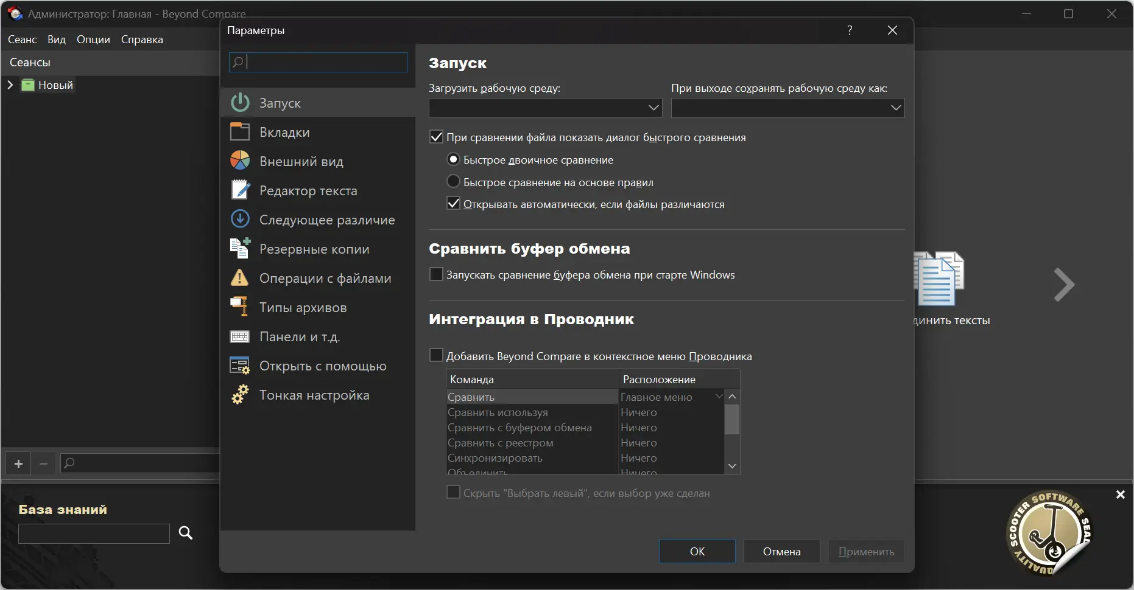Image resolution: width=1134 pixels, height=590 pixels.
Task: Select Быстрое сравнение на основе правил
Action: (x=454, y=182)
